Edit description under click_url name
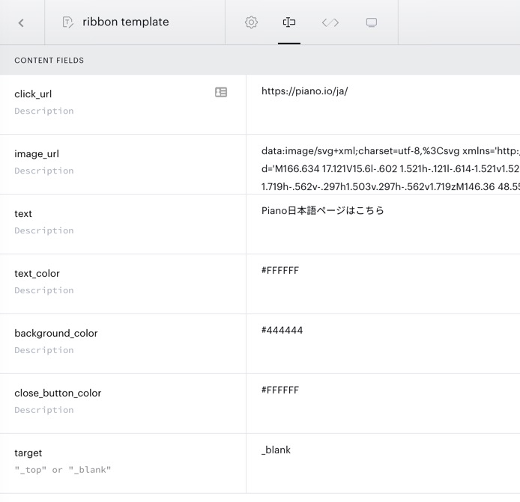 point(43,111)
